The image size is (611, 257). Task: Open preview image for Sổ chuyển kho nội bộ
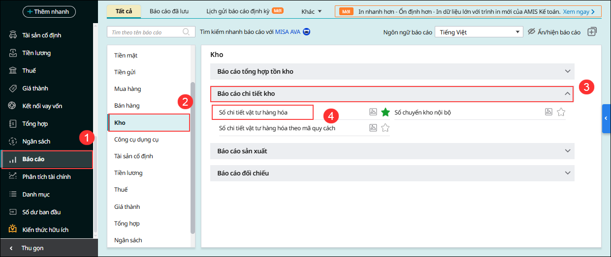(x=548, y=112)
